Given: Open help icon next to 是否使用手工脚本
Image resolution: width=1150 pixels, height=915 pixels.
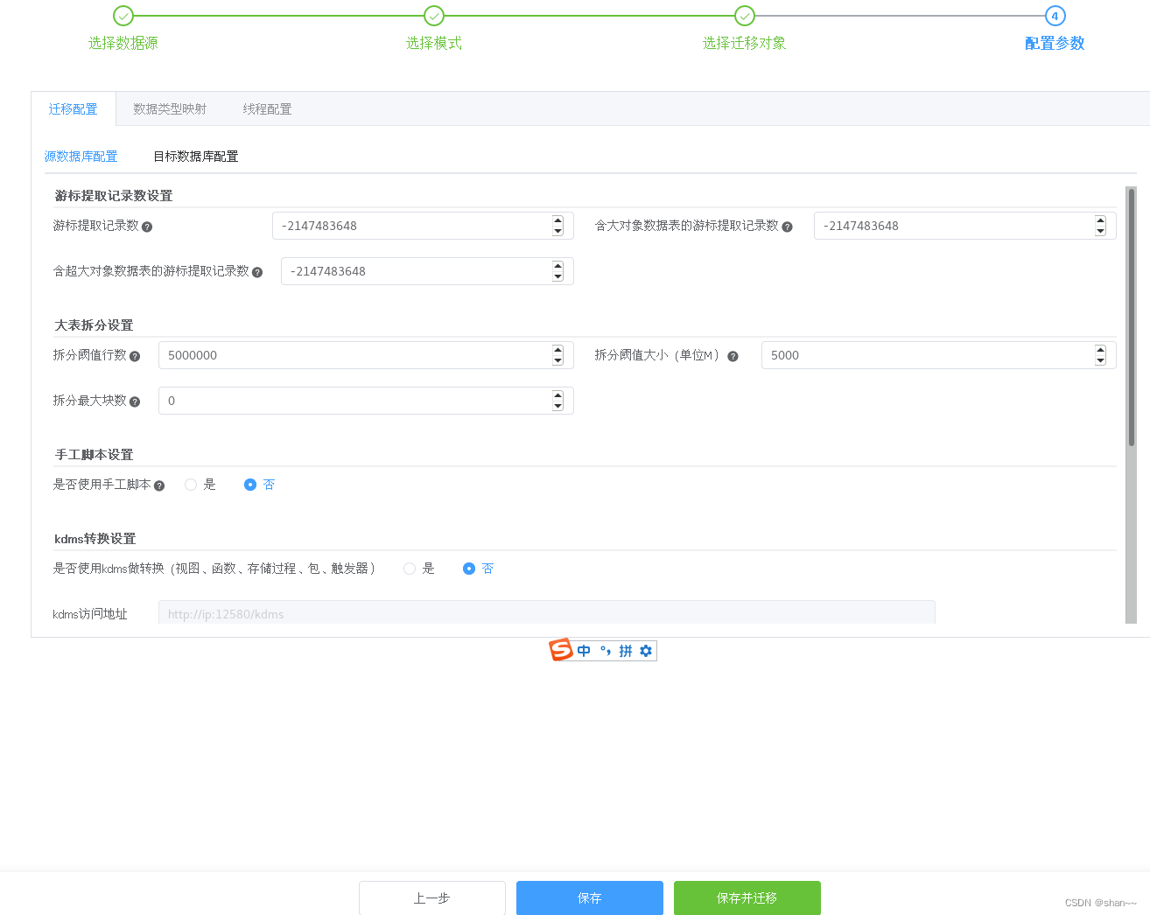Looking at the screenshot, I should pos(159,485).
